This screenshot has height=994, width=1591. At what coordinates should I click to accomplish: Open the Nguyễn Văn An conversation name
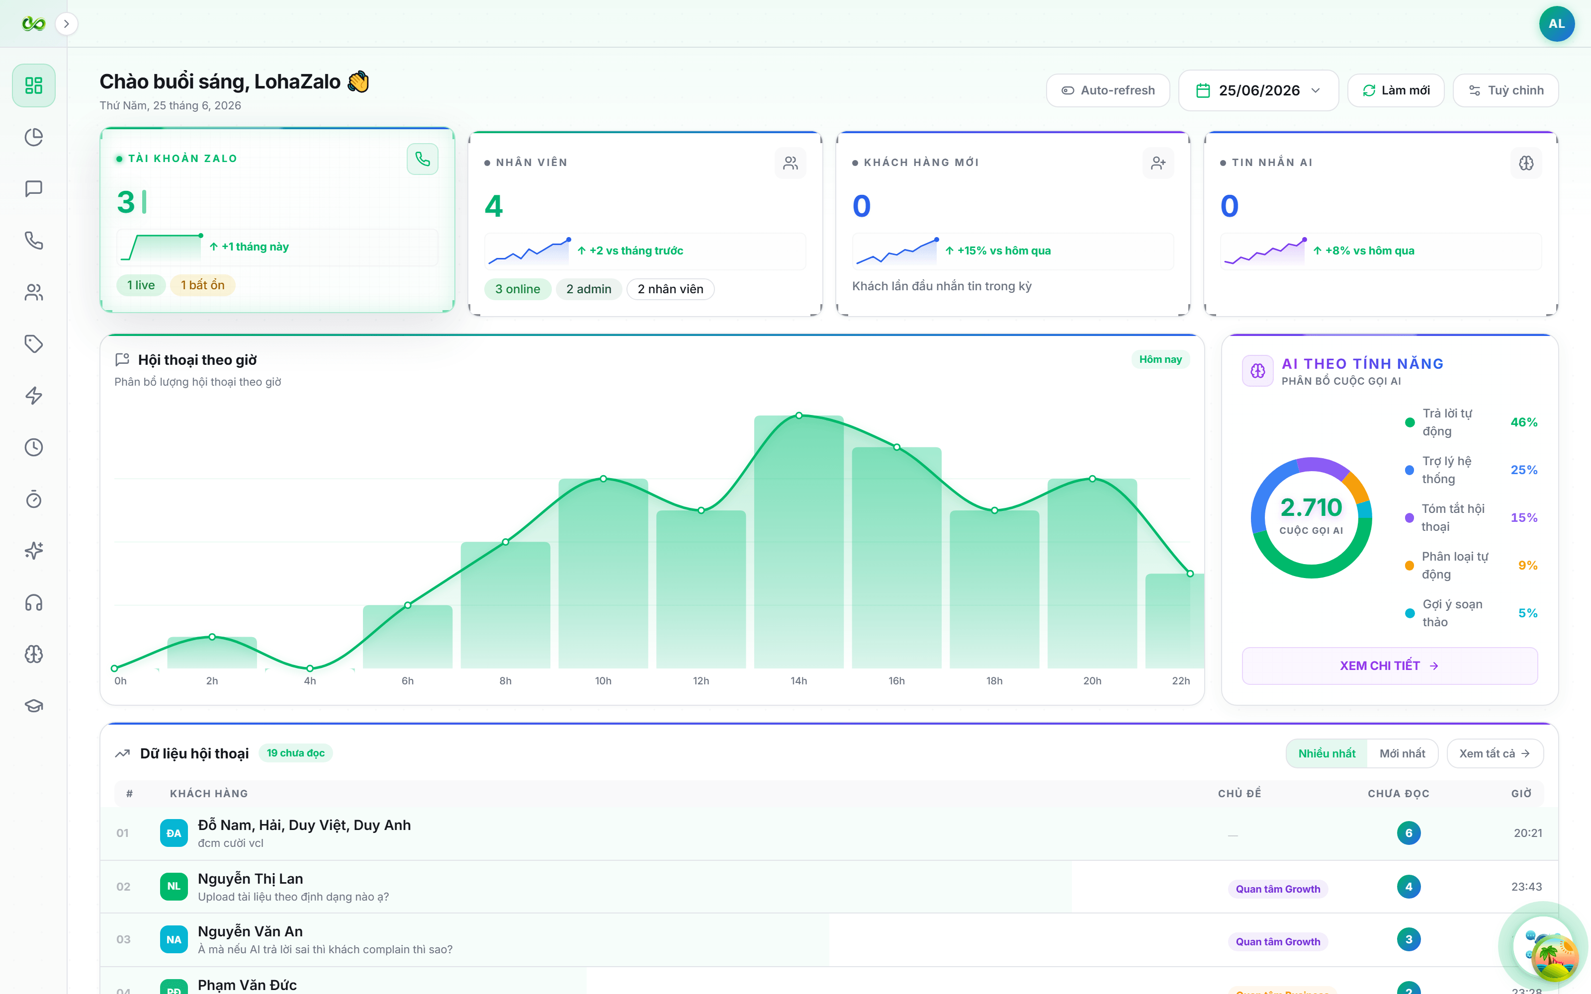(251, 931)
